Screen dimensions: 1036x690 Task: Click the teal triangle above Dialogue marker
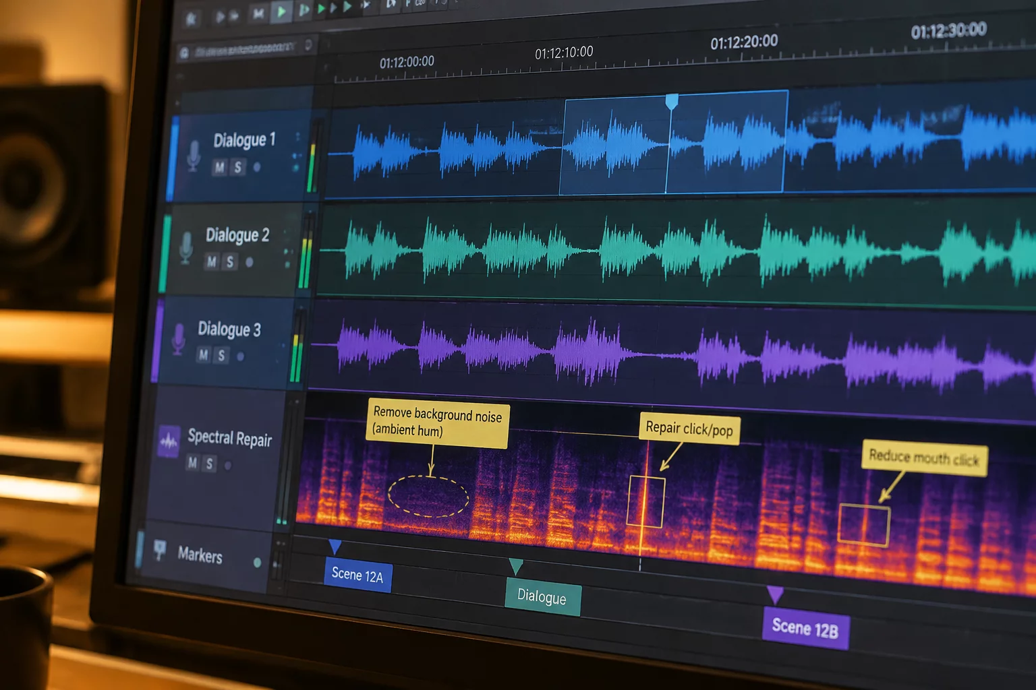point(516,566)
